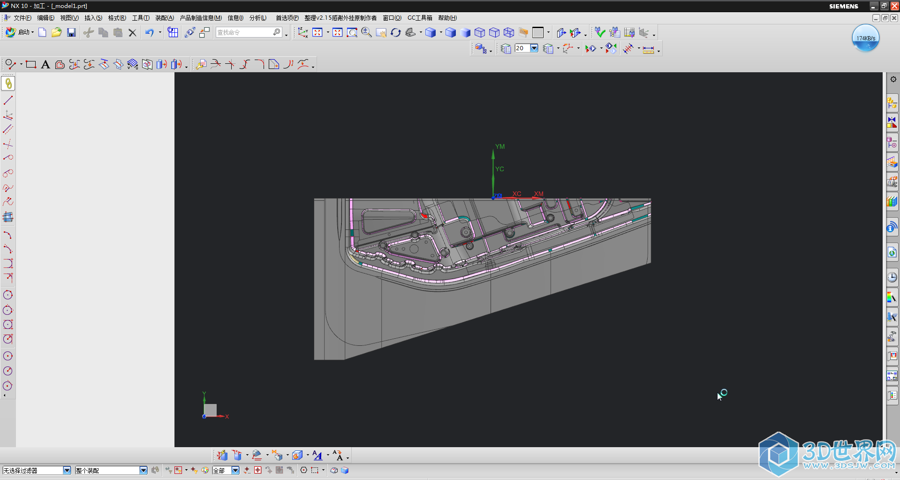Open the 编辑(E) menu
This screenshot has width=900, height=480.
coord(45,18)
